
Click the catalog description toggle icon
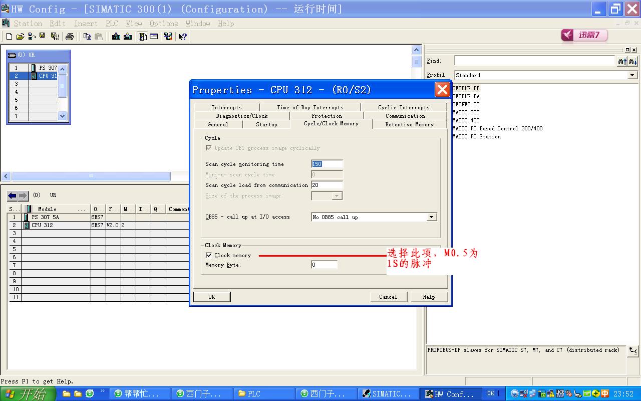(633, 350)
